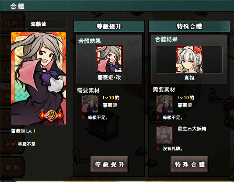234x182 pixels.
Task: Click the large 薔薇姬 character card
Action: tap(38, 78)
